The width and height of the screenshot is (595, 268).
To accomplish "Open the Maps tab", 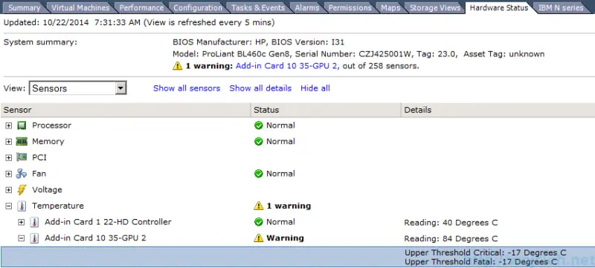I will click(x=390, y=7).
